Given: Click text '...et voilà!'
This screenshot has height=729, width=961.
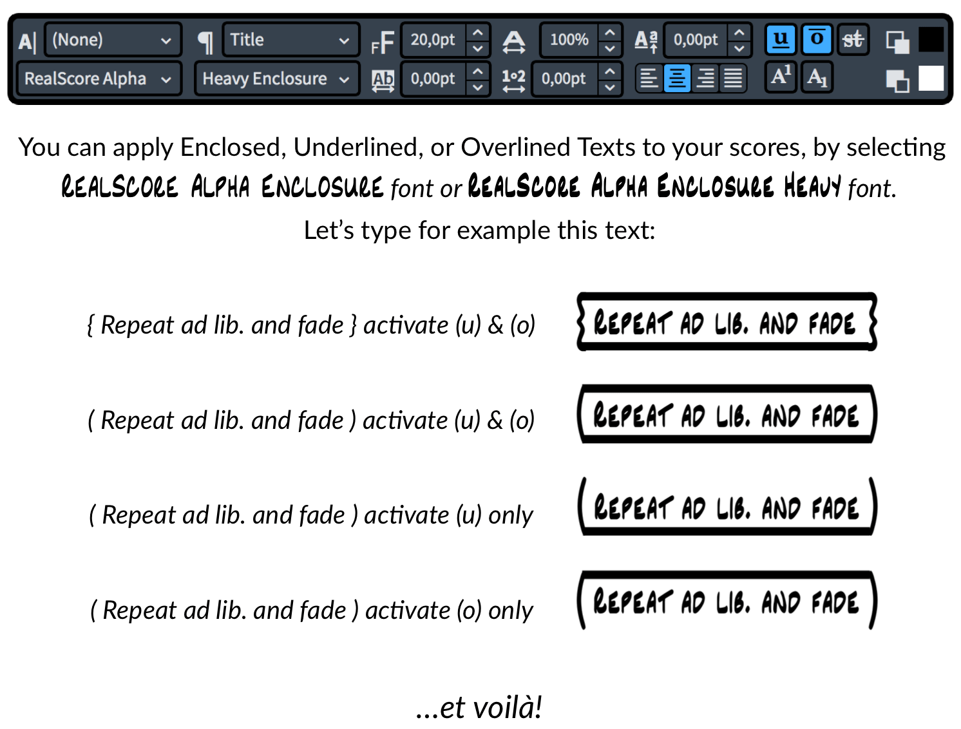Looking at the screenshot, I should [479, 707].
